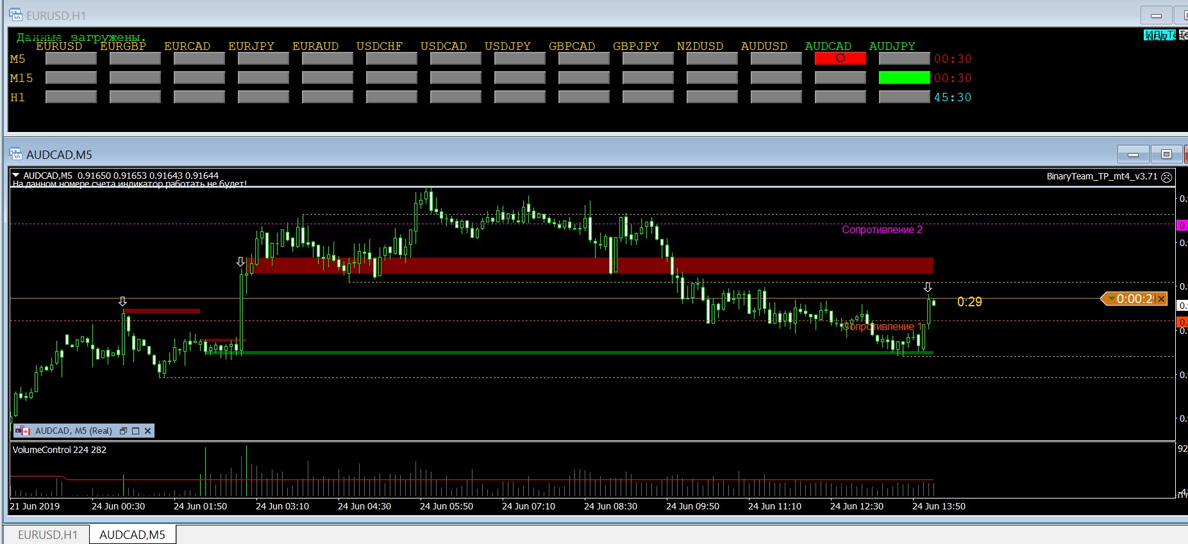The height and width of the screenshot is (544, 1188).
Task: Click the flag icon on the AUDCAD, M5 (Real) panel
Action: coord(23,431)
